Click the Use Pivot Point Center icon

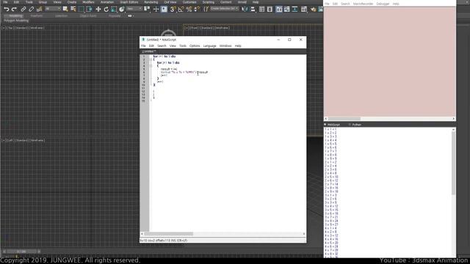pos(147,10)
